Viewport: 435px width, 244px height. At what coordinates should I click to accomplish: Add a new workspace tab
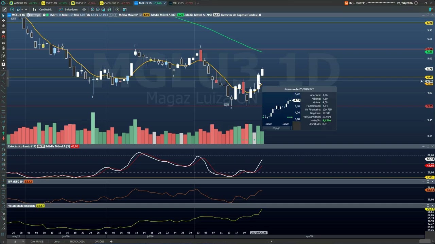[111, 241]
